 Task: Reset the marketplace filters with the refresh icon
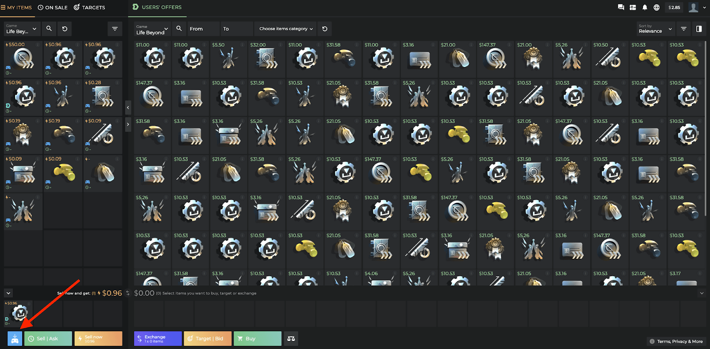point(325,29)
